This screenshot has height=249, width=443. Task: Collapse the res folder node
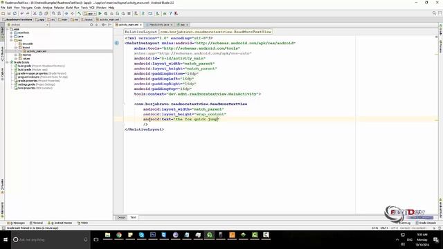(11, 40)
